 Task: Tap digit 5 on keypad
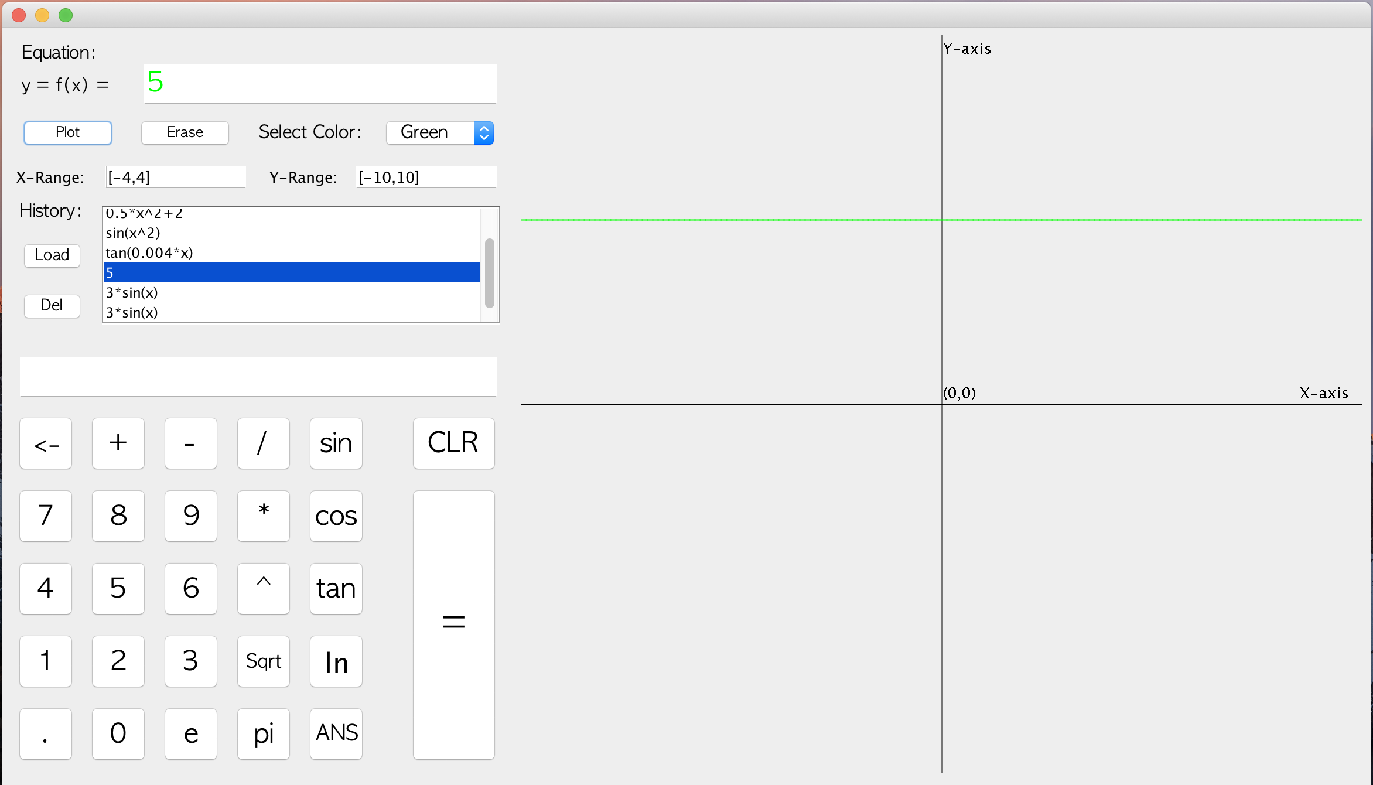tap(118, 589)
